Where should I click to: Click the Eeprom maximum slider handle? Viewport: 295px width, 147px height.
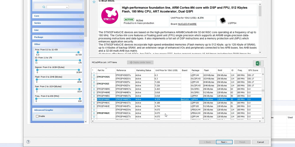coord(79,70)
